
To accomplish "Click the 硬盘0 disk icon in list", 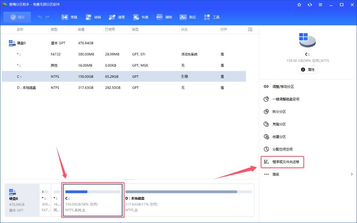I will pyautogui.click(x=12, y=43).
